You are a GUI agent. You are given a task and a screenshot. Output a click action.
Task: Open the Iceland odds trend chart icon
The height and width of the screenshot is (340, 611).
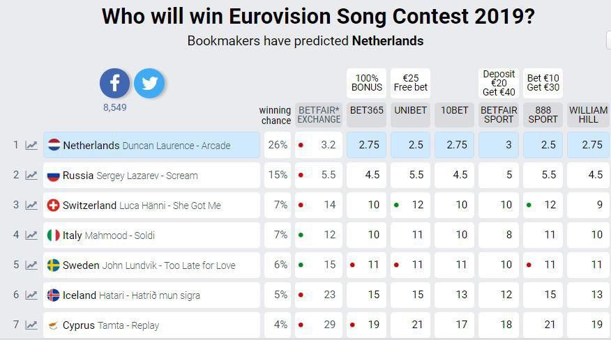click(31, 295)
